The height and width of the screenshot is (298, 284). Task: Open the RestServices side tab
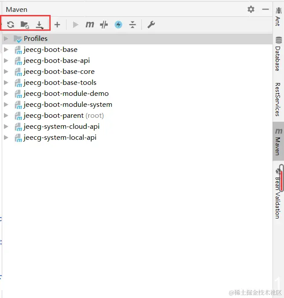pos(278,99)
